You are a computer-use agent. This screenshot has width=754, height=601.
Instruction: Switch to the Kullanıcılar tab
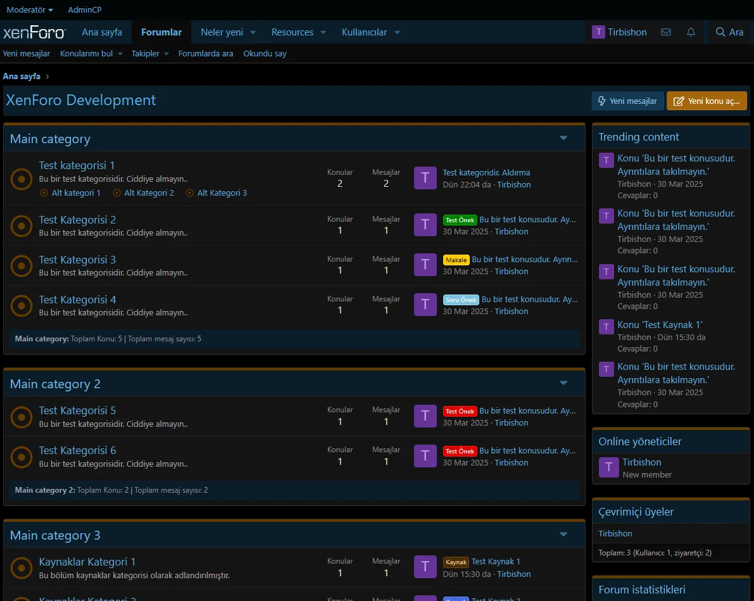click(x=364, y=32)
